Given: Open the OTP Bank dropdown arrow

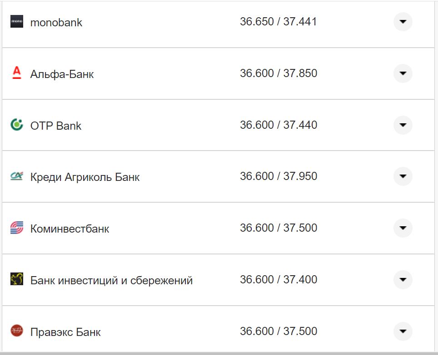Looking at the screenshot, I should click(403, 125).
